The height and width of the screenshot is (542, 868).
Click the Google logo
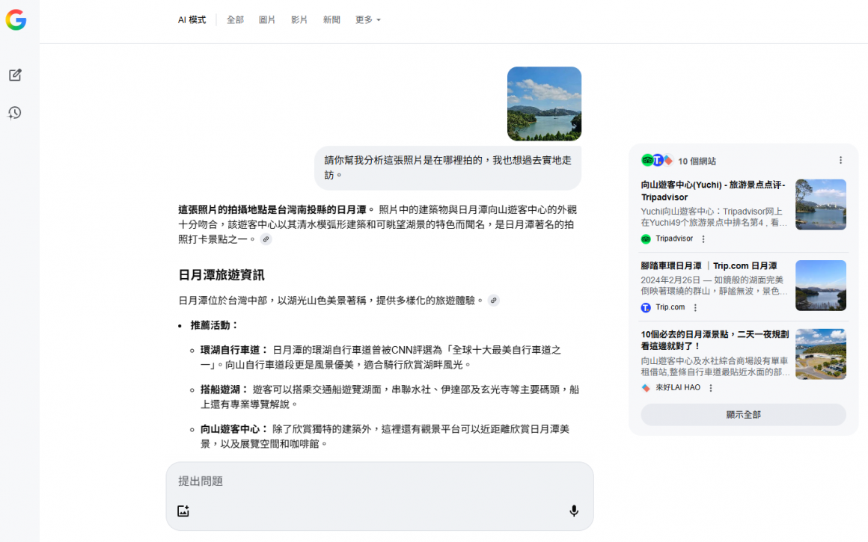(x=16, y=21)
